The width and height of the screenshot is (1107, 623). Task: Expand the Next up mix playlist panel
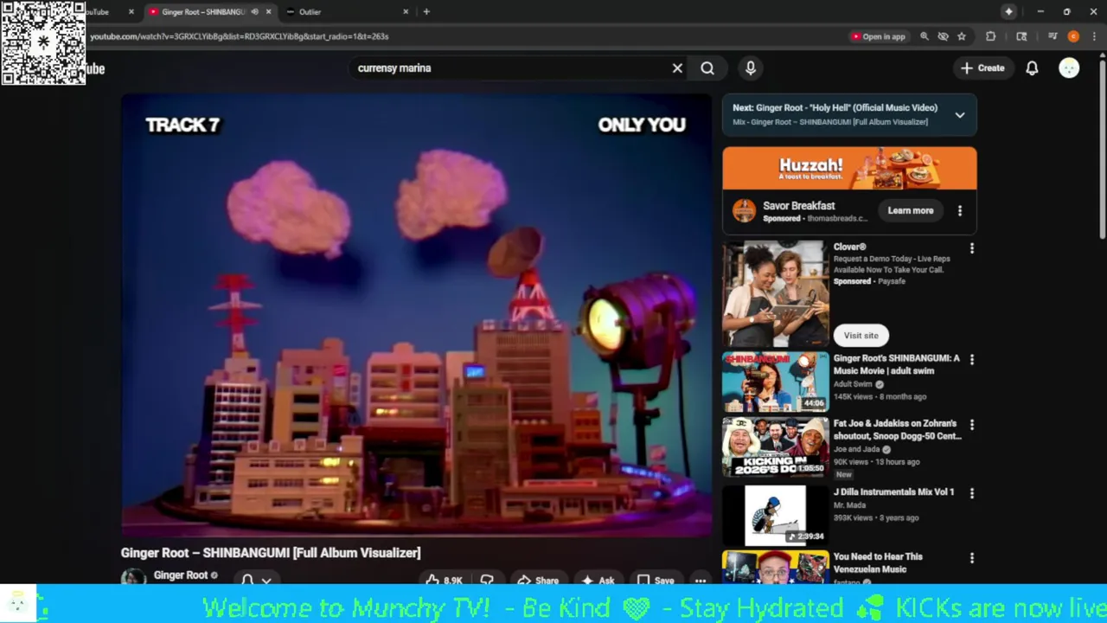click(959, 115)
